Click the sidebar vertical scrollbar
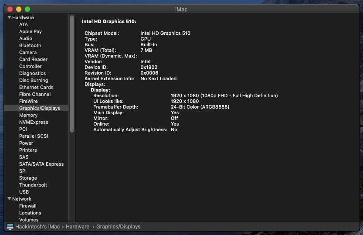363x235 pixels. (72, 74)
